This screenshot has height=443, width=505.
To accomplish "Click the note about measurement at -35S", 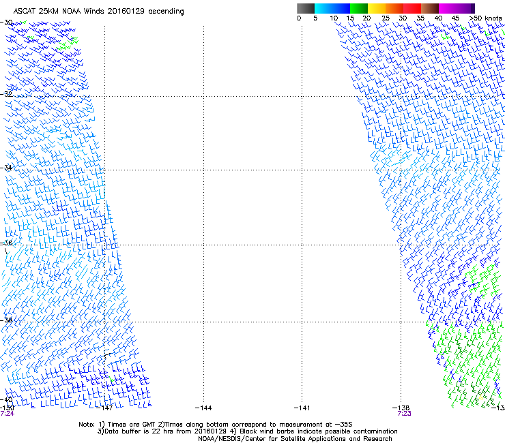I will (x=257, y=425).
